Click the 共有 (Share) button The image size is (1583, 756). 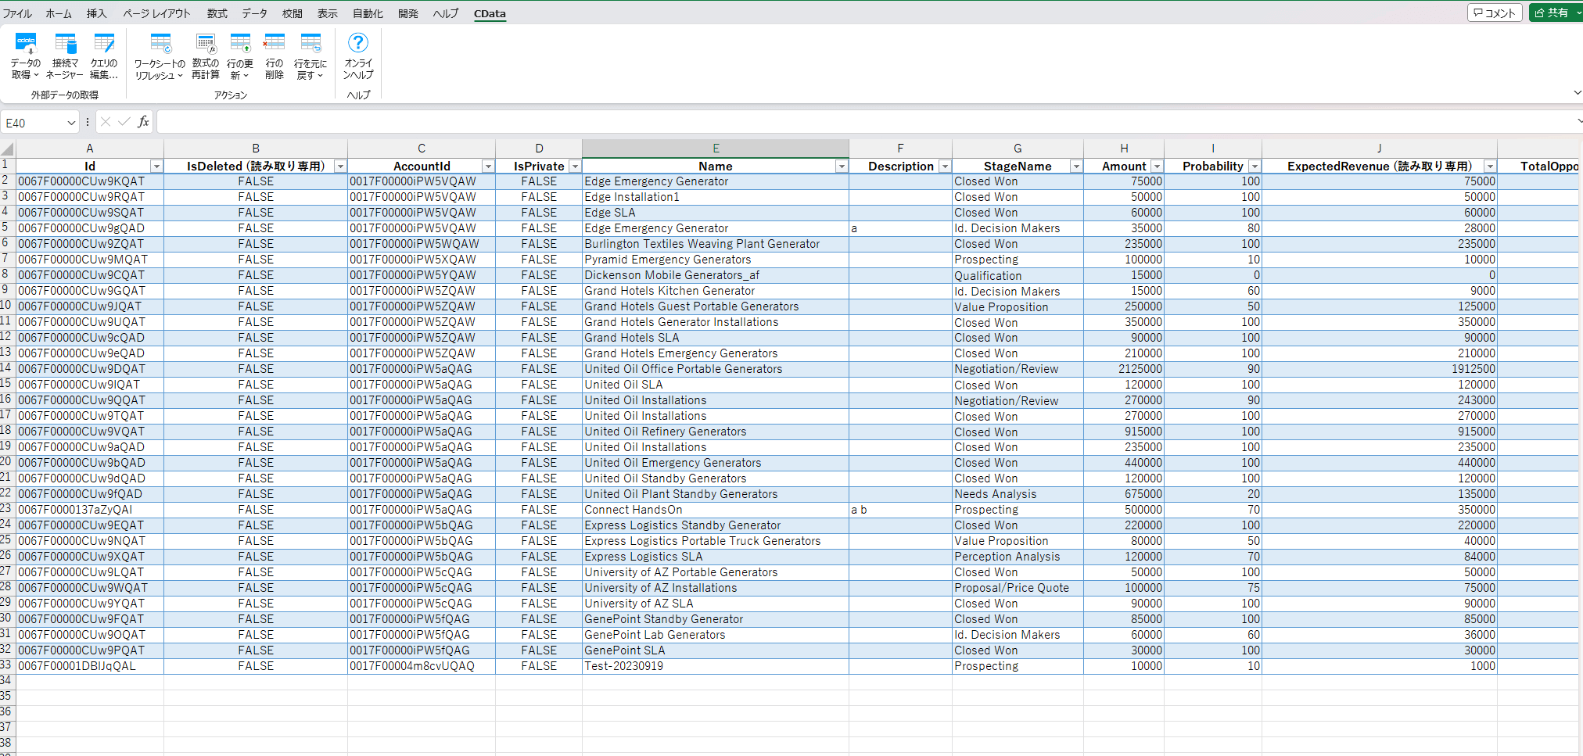[1552, 13]
